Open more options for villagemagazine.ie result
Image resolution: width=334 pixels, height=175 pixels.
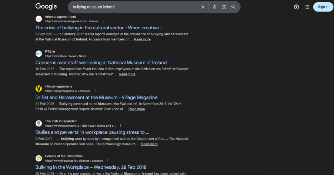(95, 91)
